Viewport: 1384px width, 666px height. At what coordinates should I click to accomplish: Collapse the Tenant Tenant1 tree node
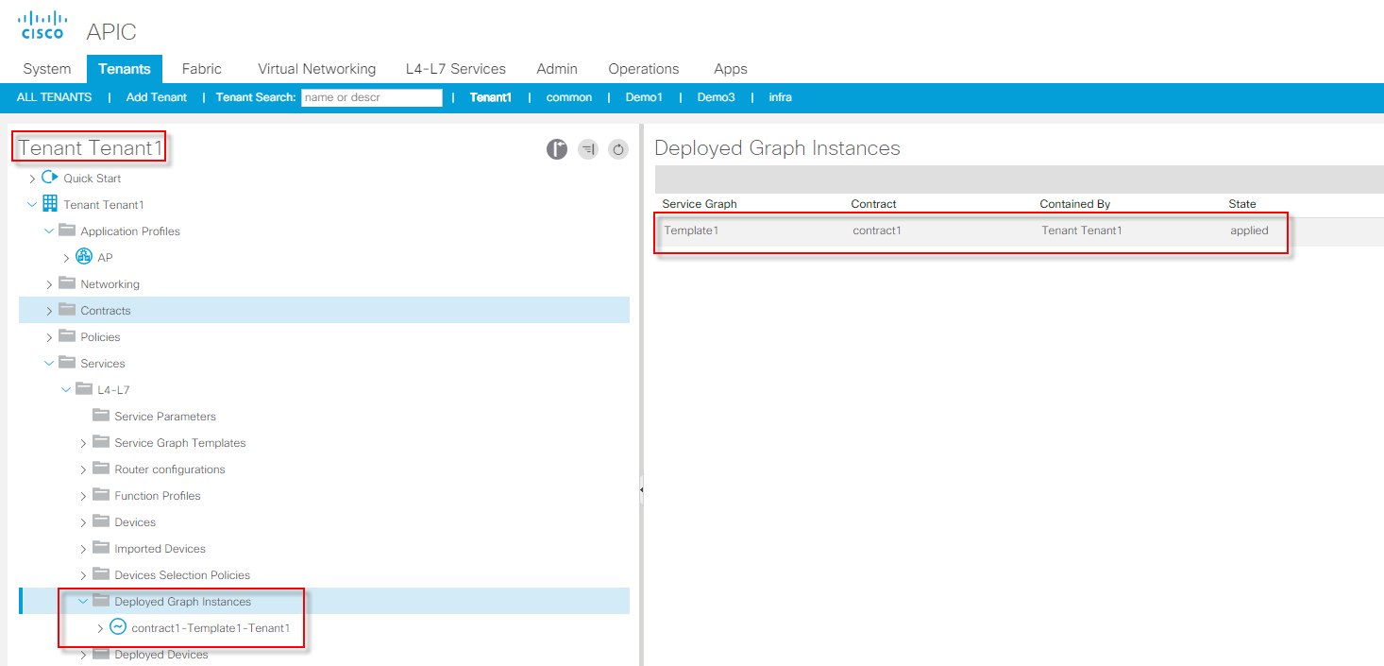33,205
